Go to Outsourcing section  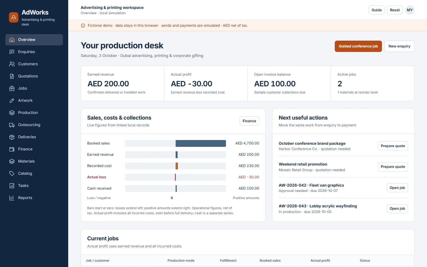[34, 125]
